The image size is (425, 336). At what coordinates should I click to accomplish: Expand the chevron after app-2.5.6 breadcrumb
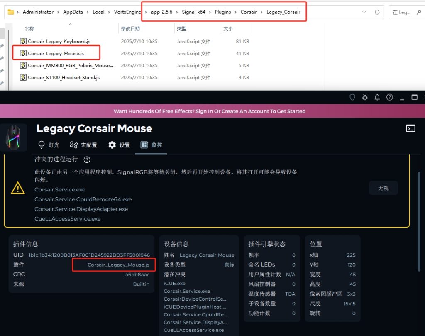pos(177,12)
